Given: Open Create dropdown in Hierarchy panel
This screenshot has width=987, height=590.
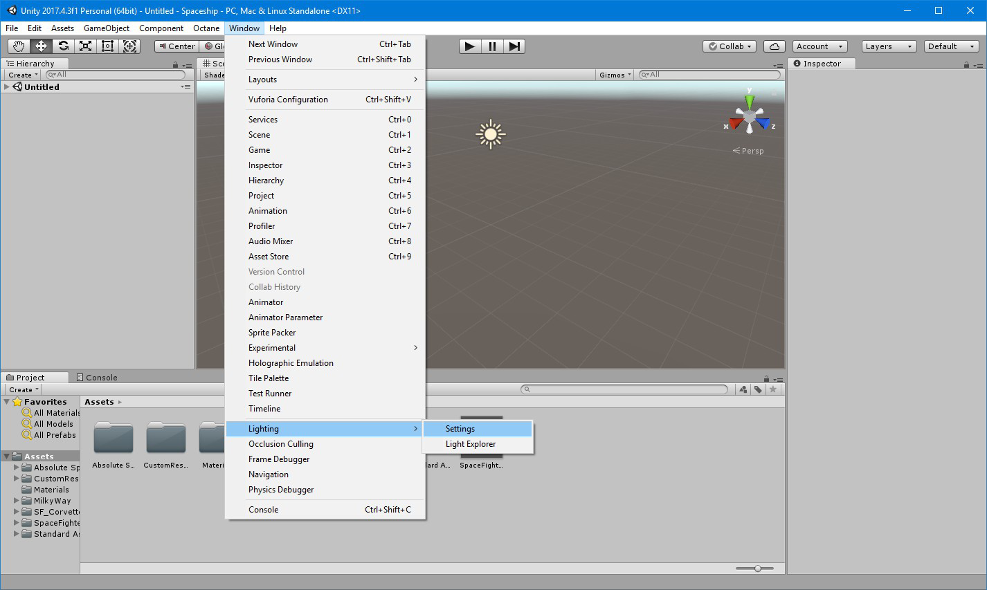Looking at the screenshot, I should click(x=22, y=75).
